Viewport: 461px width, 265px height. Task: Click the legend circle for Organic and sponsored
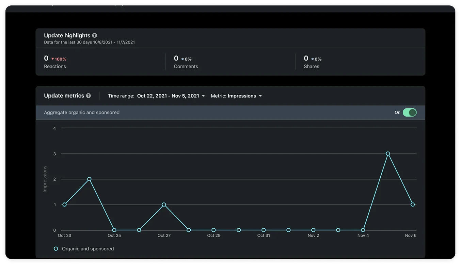[x=56, y=249]
